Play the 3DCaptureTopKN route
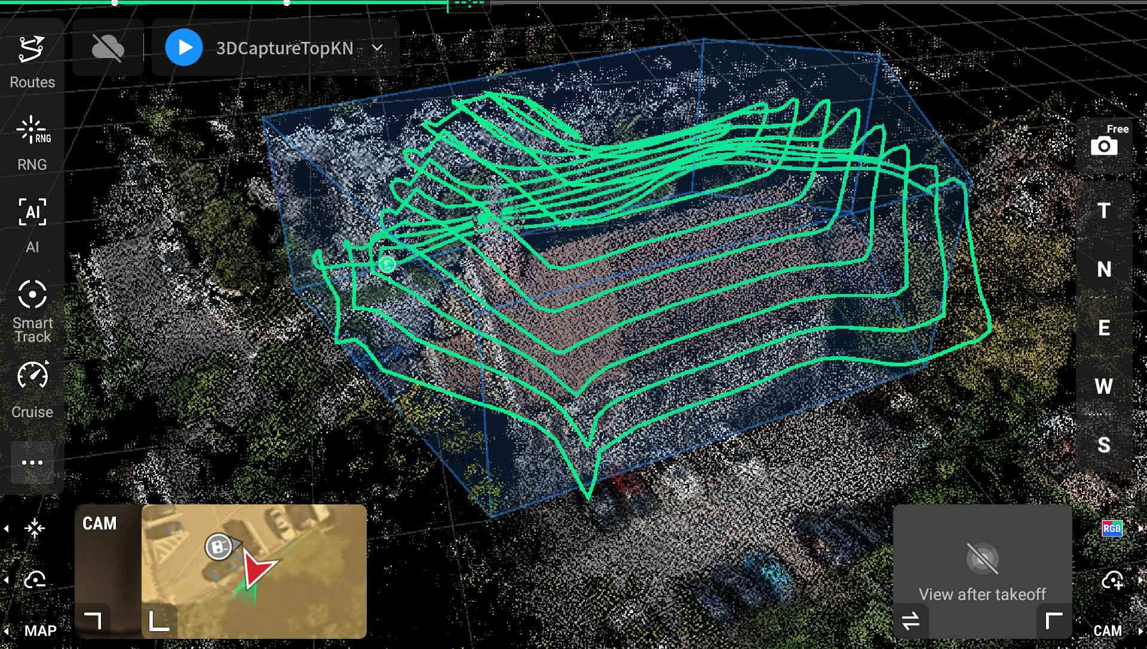The width and height of the screenshot is (1147, 649). (x=183, y=48)
